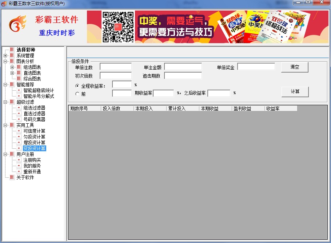The width and height of the screenshot is (331, 243).
Task: Expand the 系统管理 tree node
Action: click(5, 55)
